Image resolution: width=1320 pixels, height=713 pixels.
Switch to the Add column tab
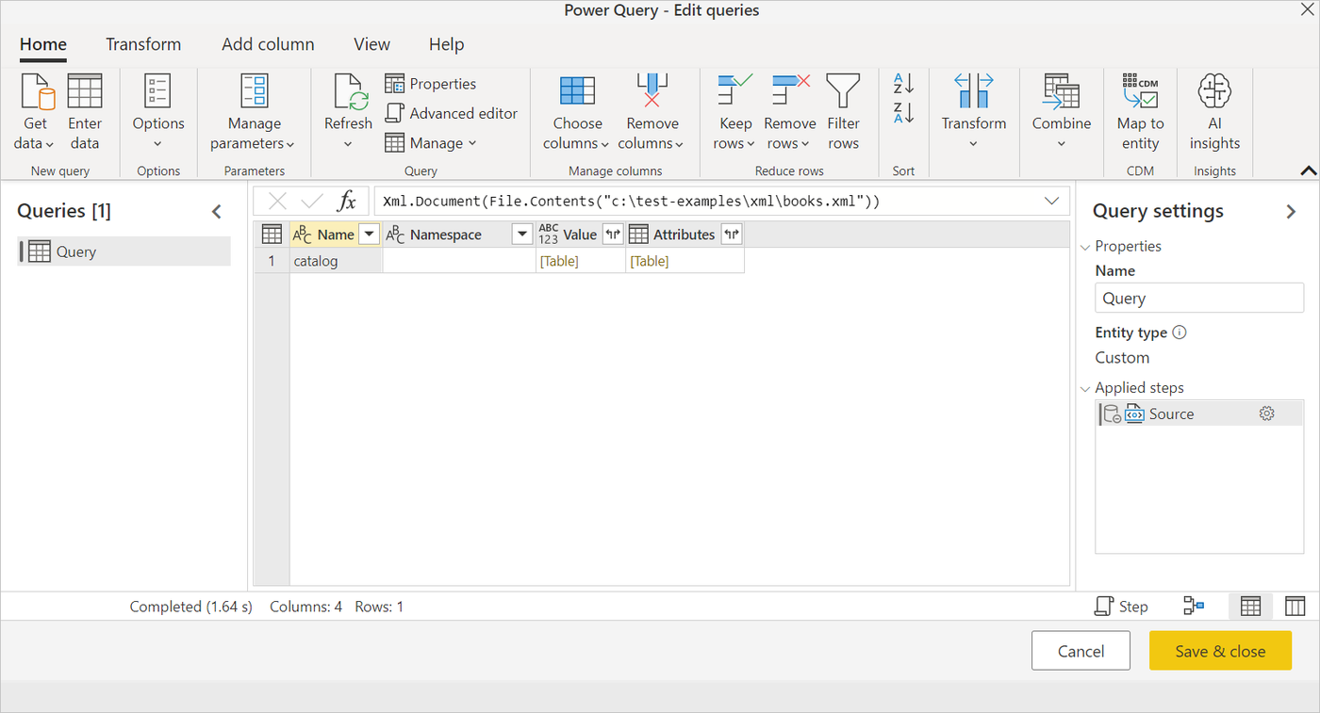point(268,44)
